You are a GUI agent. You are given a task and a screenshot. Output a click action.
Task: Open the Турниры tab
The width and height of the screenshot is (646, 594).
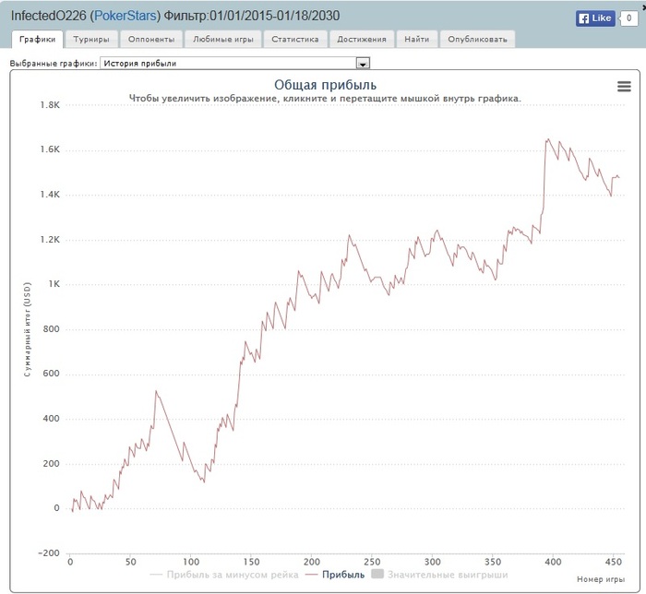[91, 40]
